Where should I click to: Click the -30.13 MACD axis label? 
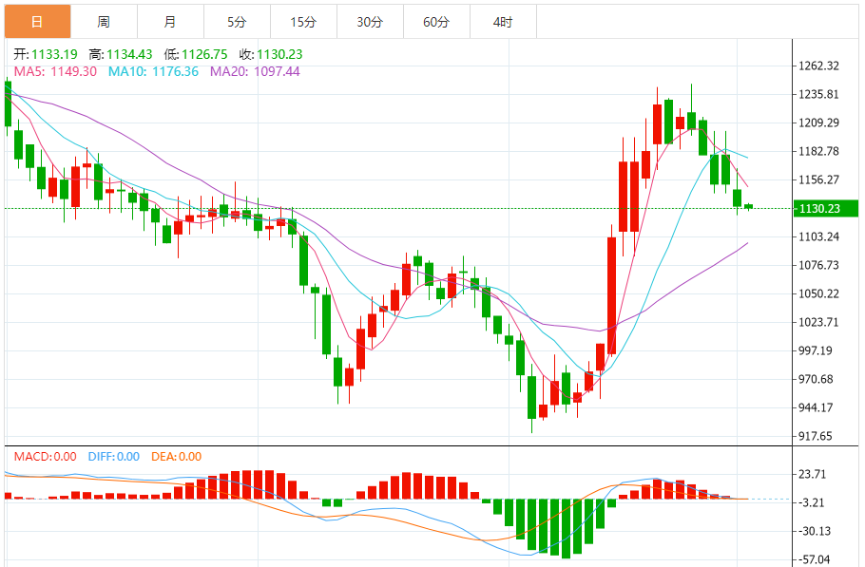point(815,531)
